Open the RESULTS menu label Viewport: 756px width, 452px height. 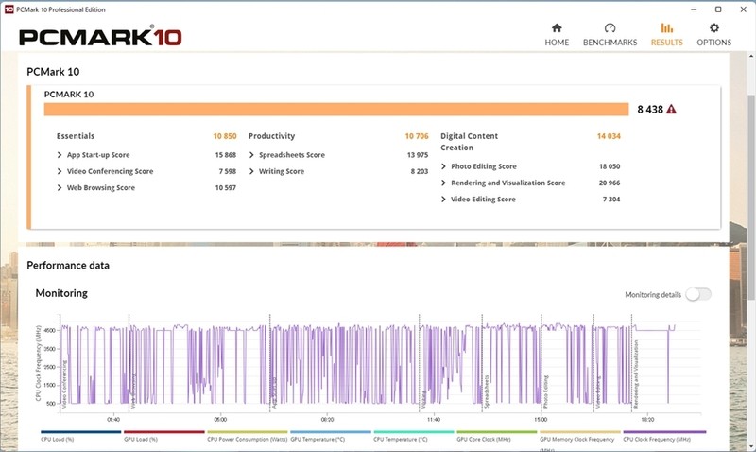coord(667,43)
